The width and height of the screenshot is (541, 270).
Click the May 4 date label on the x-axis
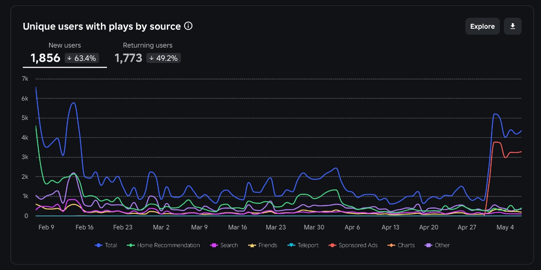(505, 227)
